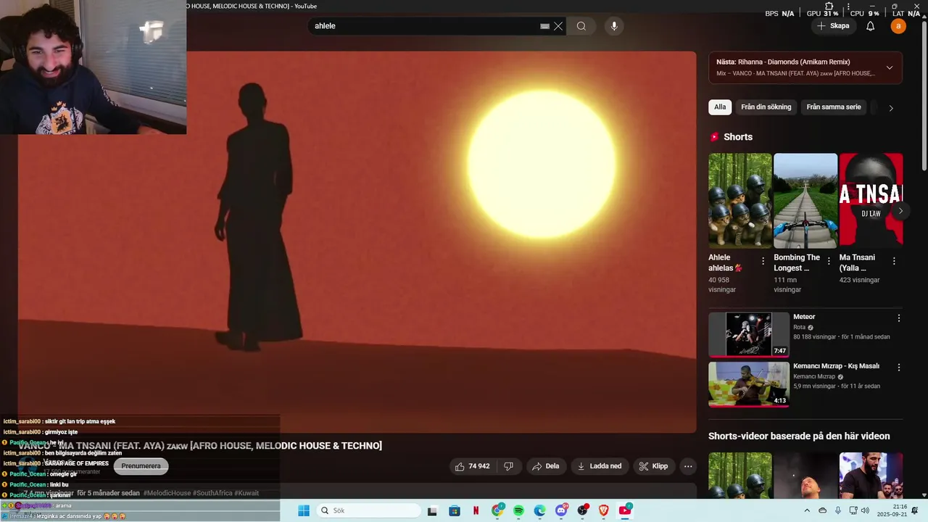Open the Windows Start button
928x522 pixels.
[x=304, y=510]
